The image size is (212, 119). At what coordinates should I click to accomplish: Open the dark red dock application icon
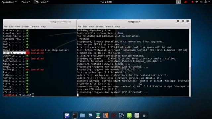(114, 115)
